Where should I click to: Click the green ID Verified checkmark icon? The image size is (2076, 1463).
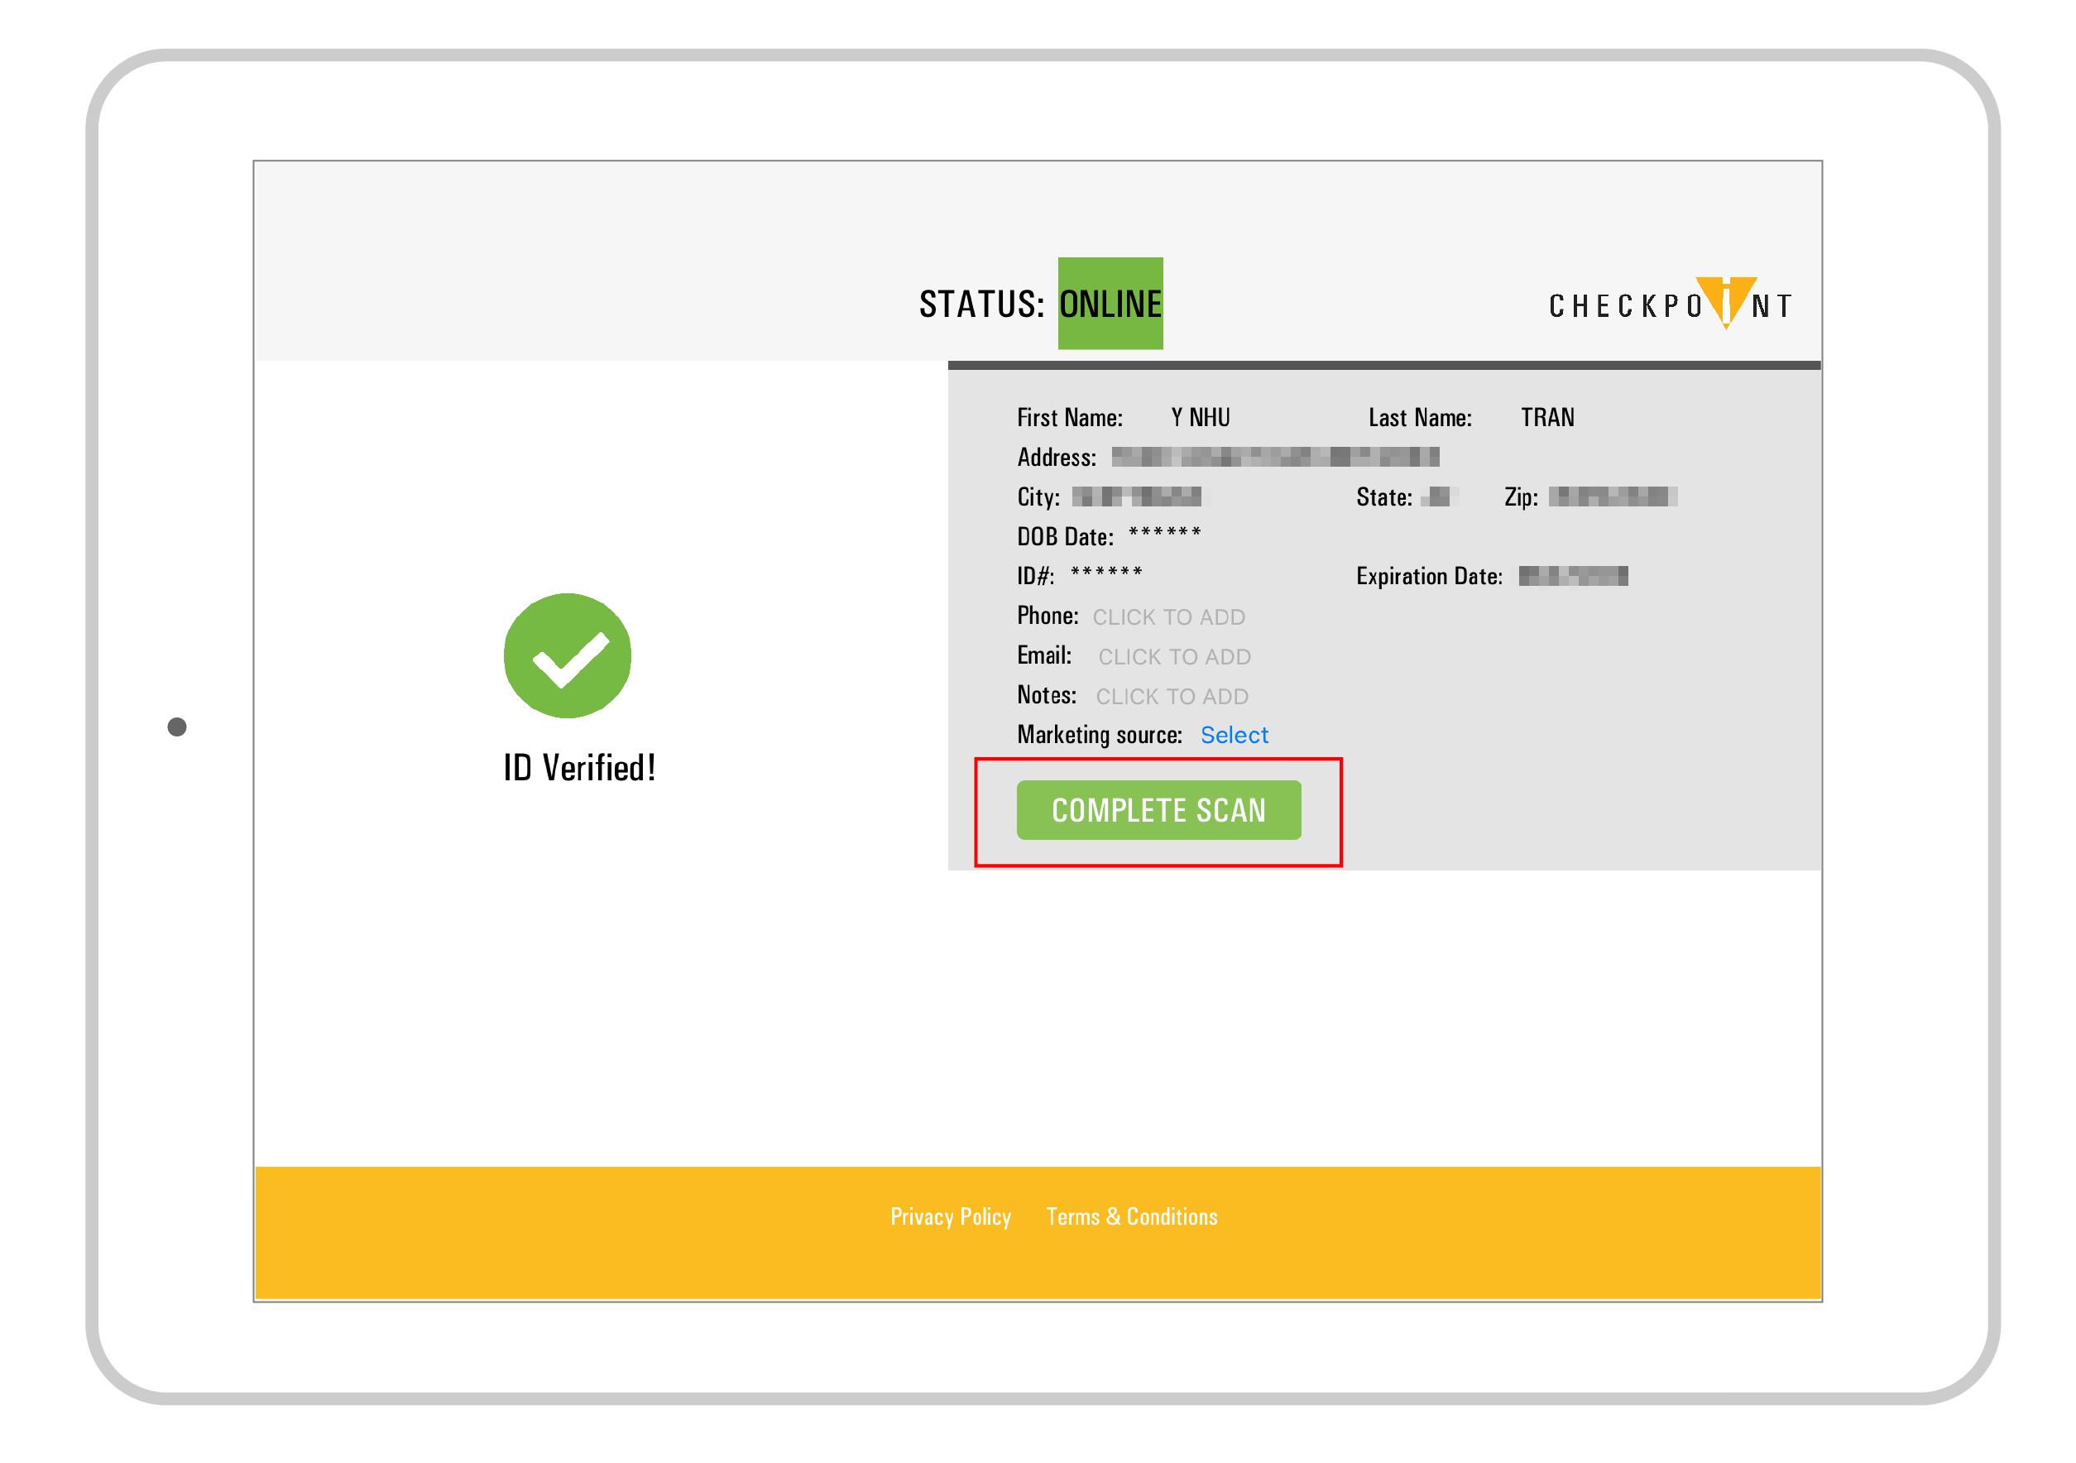[568, 658]
